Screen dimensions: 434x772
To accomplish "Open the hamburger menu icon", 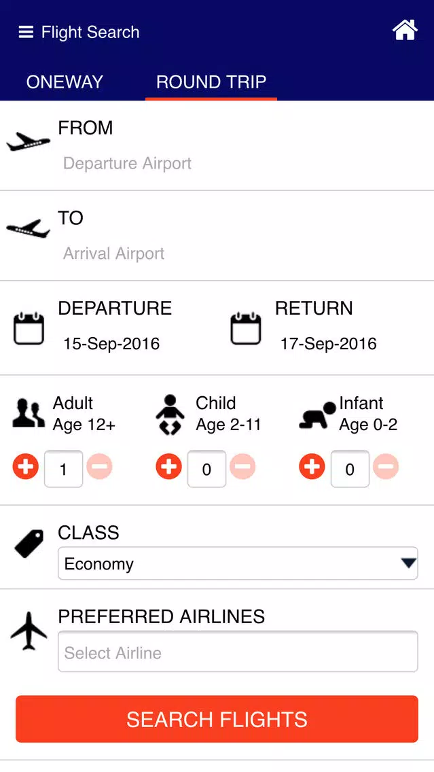I will pyautogui.click(x=26, y=33).
